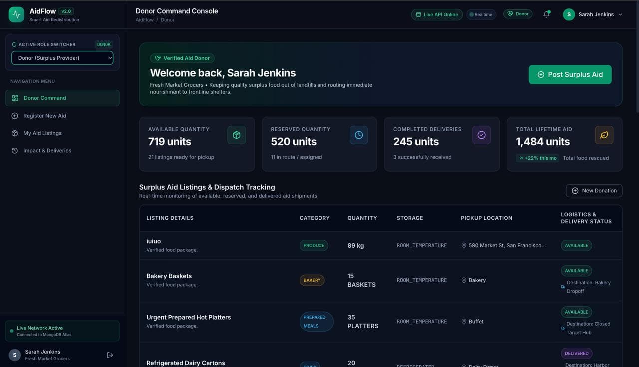Select the Bakery Baskets listing title
Screen dimensions: 639x367
tap(169, 276)
